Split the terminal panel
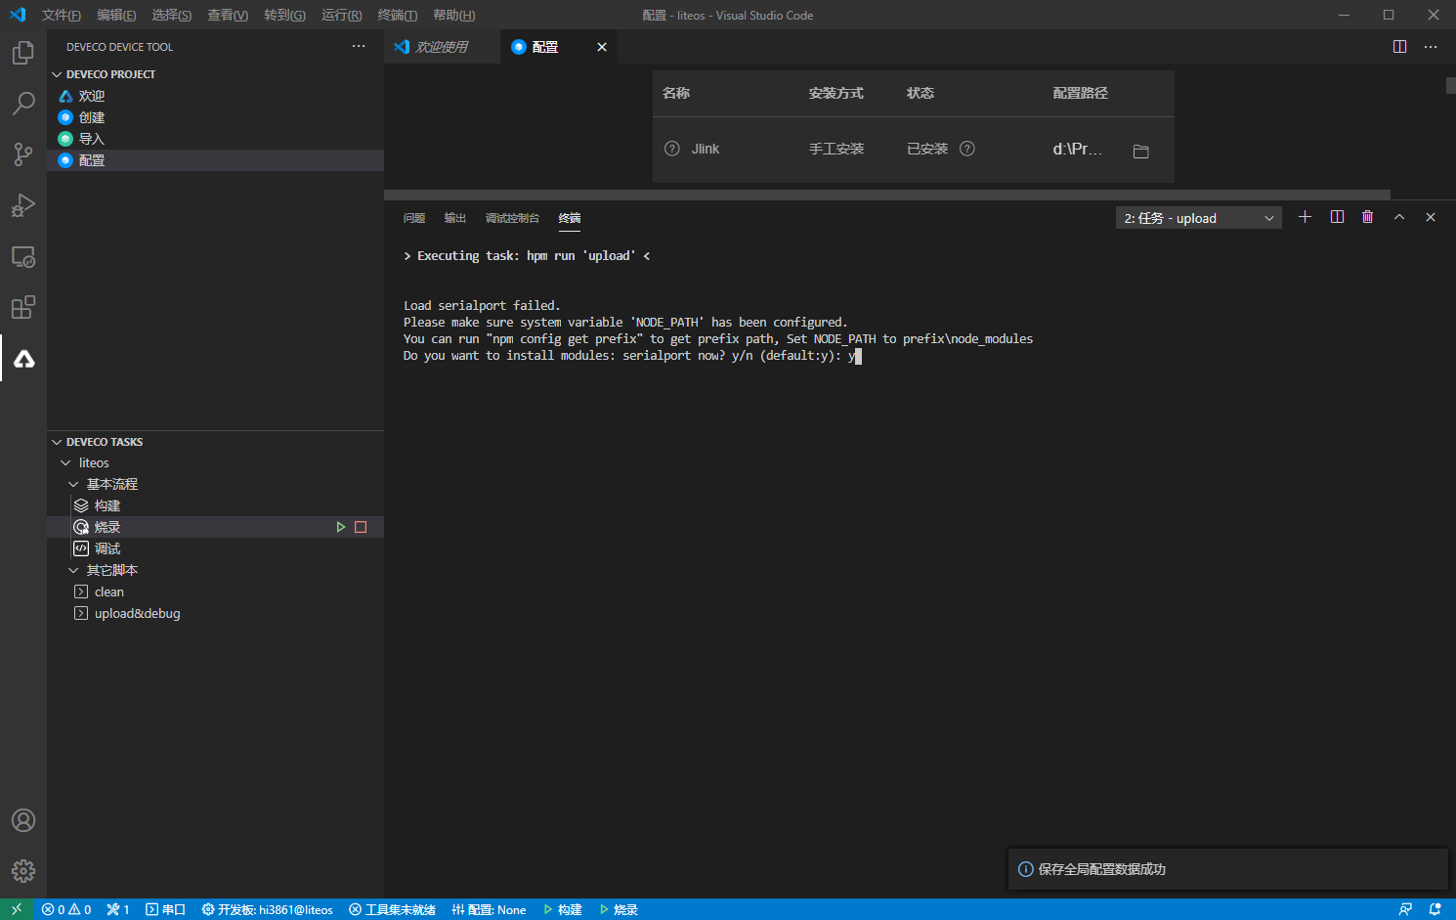The image size is (1456, 920). [x=1337, y=217]
